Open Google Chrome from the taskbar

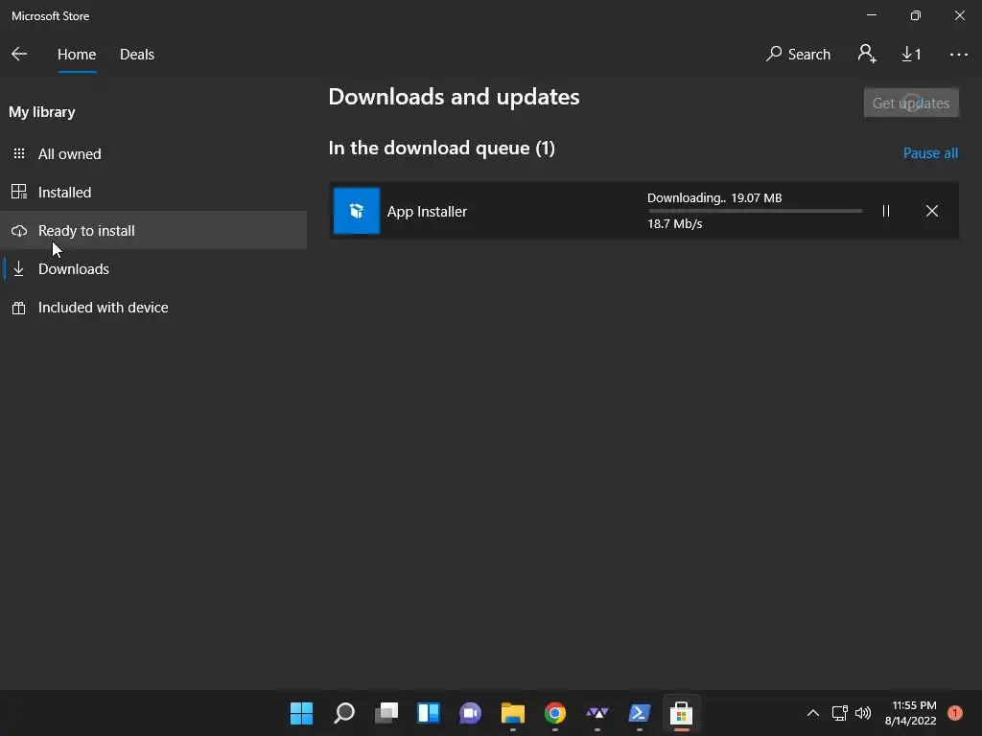click(555, 713)
